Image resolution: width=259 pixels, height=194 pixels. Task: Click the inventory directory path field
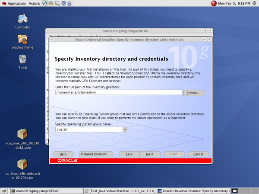click(x=119, y=92)
